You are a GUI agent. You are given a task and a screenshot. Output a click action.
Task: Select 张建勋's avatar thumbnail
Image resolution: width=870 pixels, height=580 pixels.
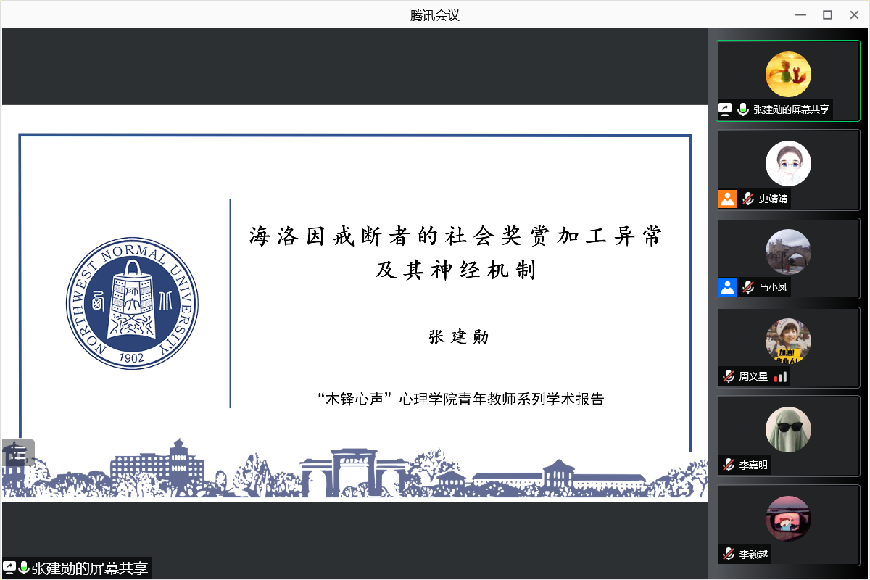[x=788, y=74]
